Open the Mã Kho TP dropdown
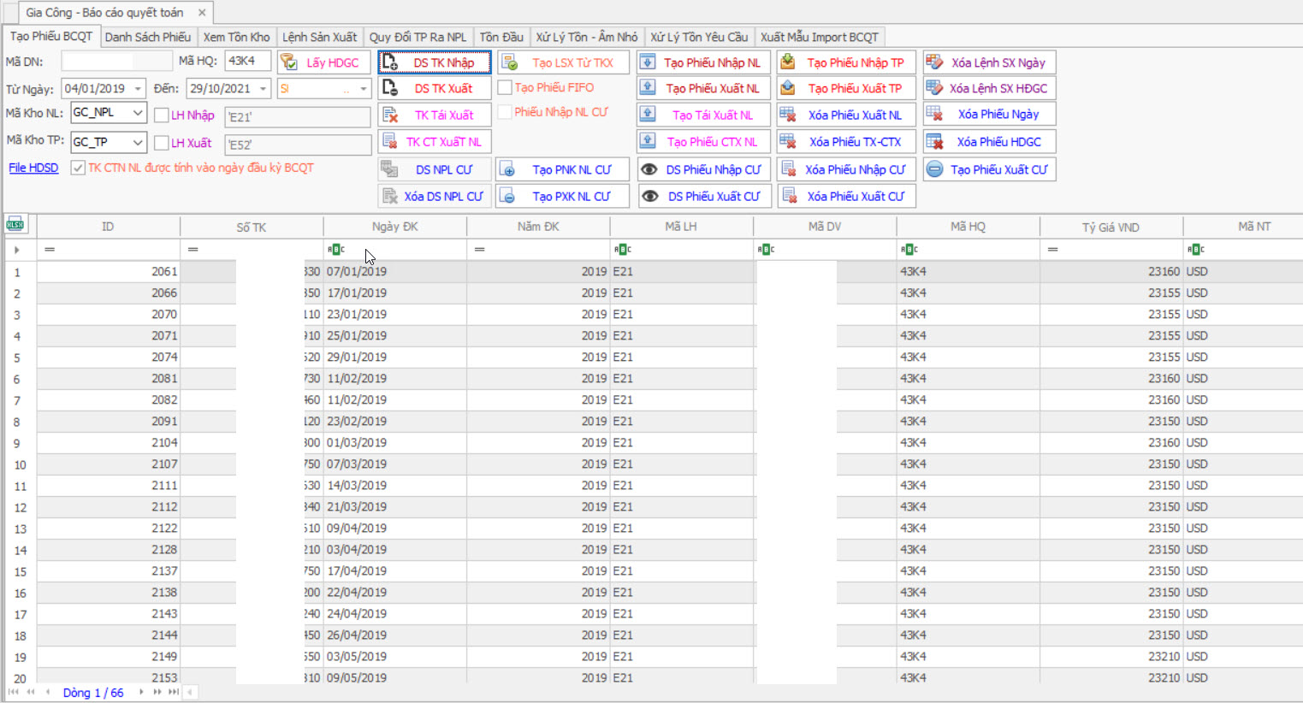 (138, 142)
